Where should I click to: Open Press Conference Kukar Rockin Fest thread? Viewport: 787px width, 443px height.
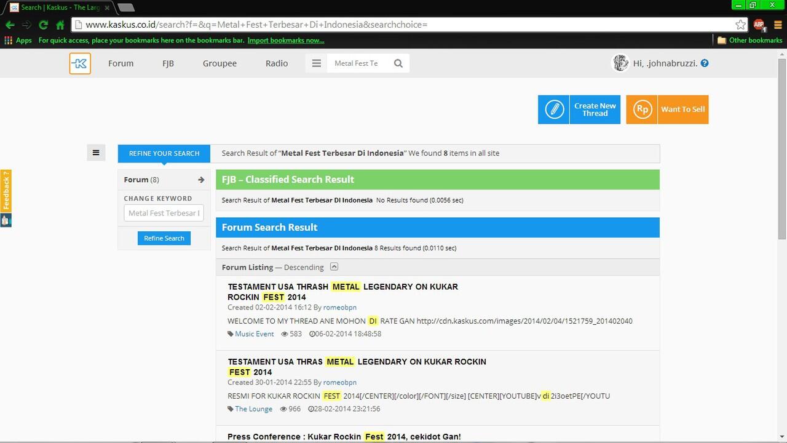pos(344,437)
